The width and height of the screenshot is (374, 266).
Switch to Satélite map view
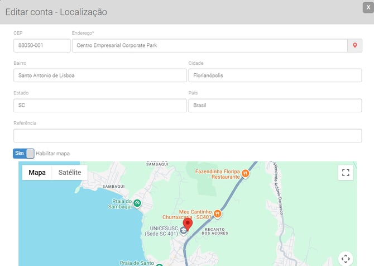70,173
